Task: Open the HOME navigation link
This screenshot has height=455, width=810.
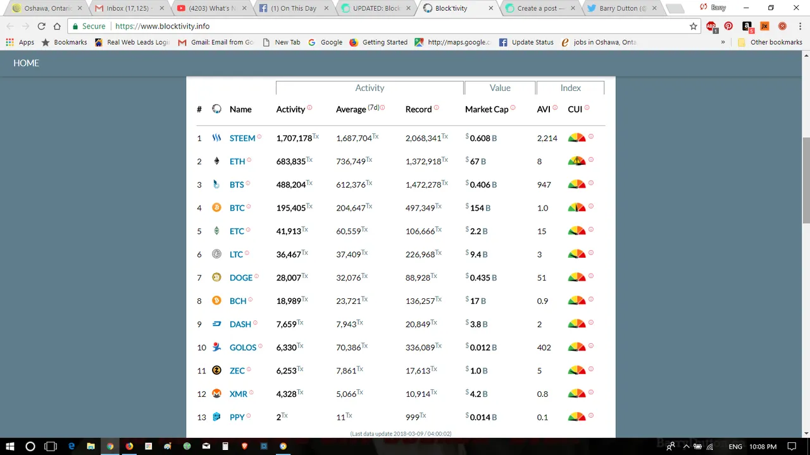Action: pos(26,63)
